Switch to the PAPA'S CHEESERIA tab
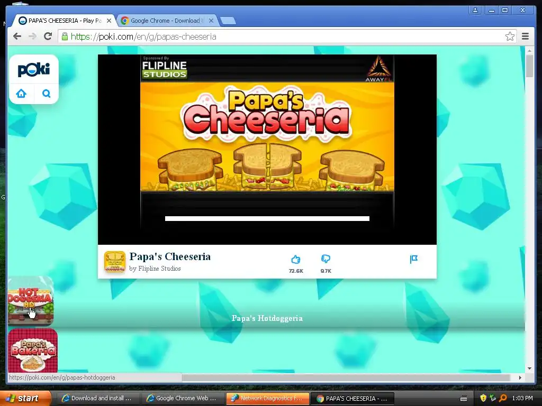Screen dimensions: 542x406 click(x=64, y=21)
